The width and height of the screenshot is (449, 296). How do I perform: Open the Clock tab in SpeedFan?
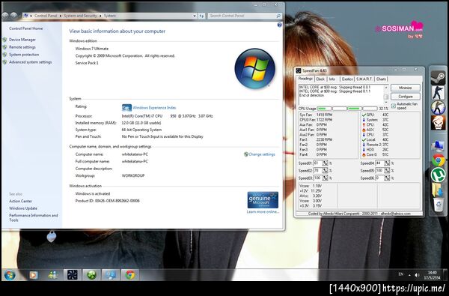pyautogui.click(x=320, y=79)
